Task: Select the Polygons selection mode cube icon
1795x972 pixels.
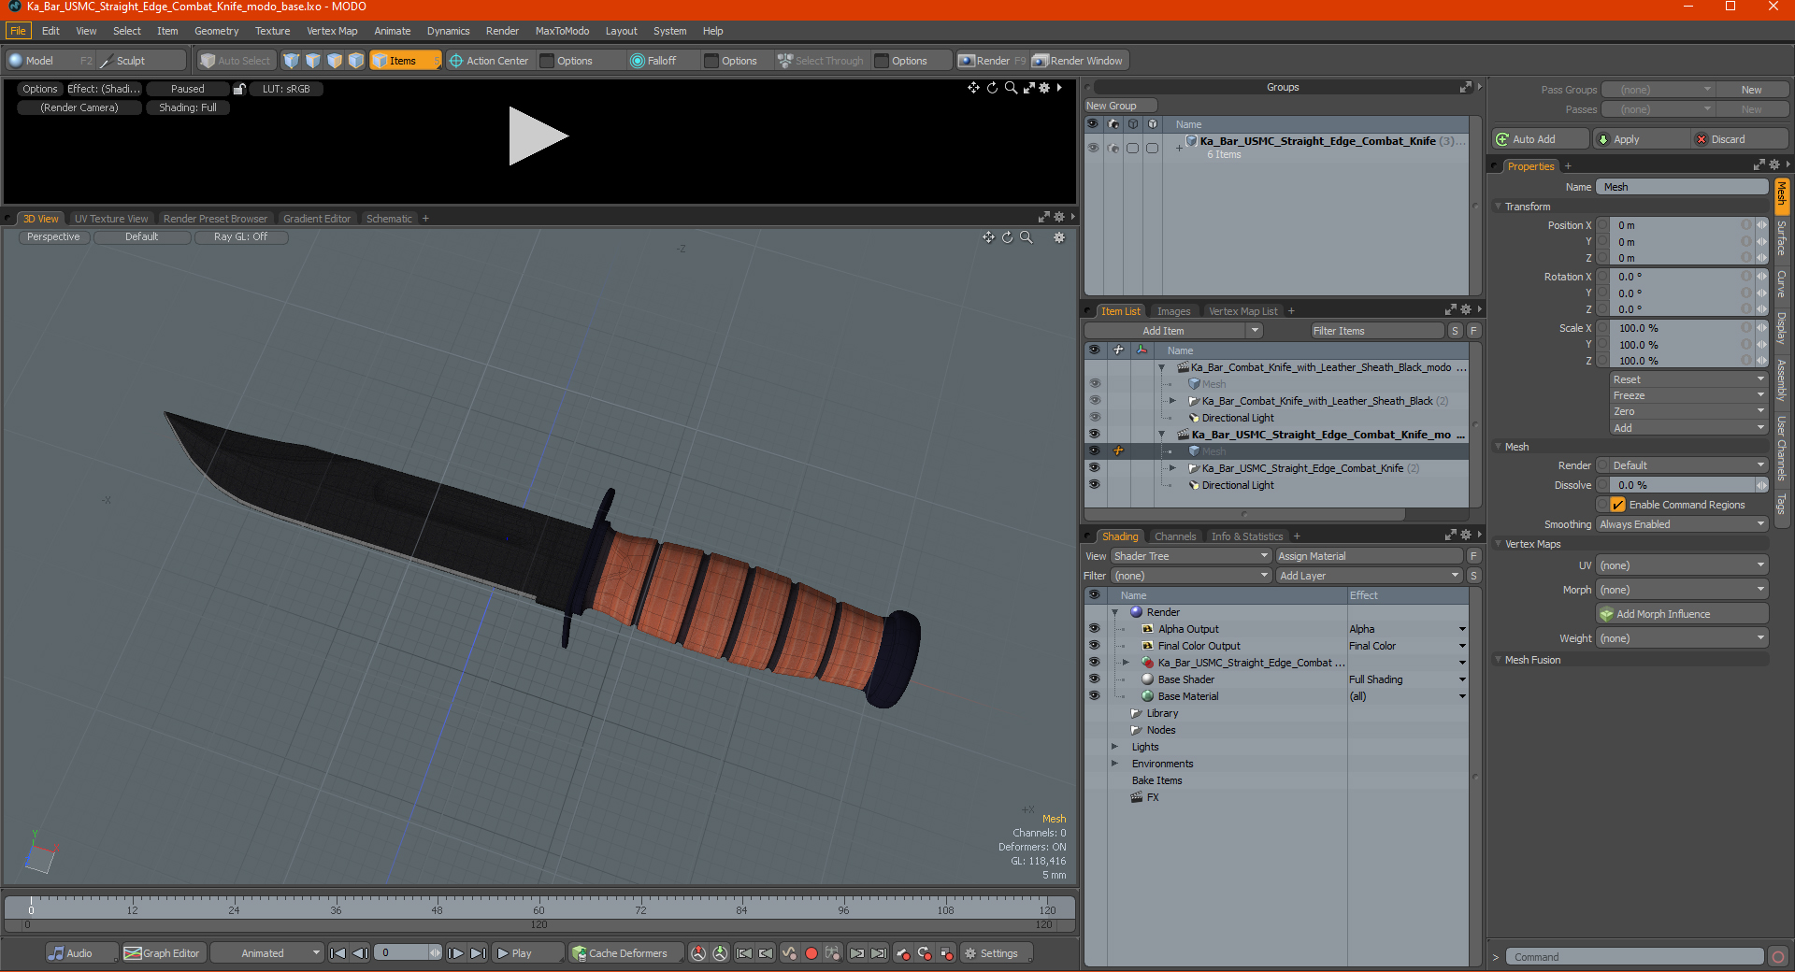Action: (335, 61)
